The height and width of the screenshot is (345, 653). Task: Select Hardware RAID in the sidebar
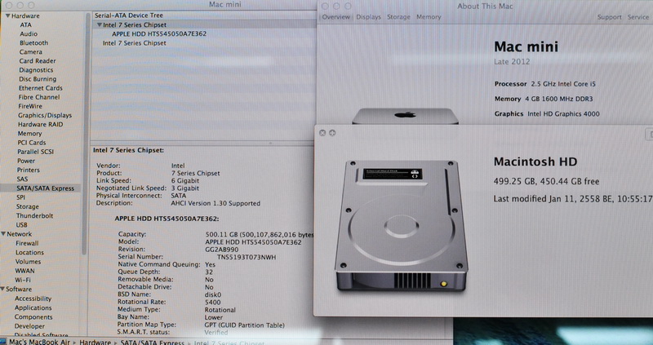(x=40, y=125)
